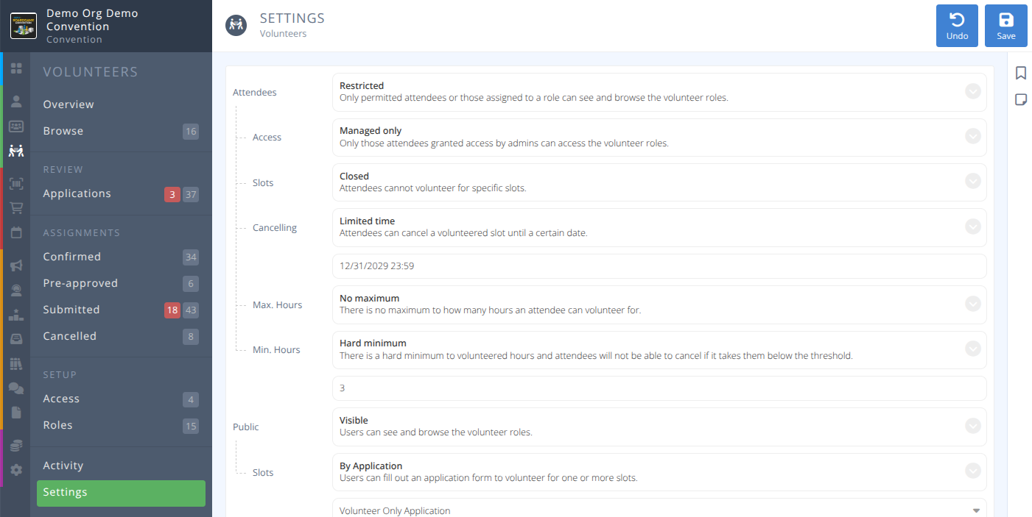Select the megaphone announcements icon
The image size is (1032, 517).
point(15,265)
